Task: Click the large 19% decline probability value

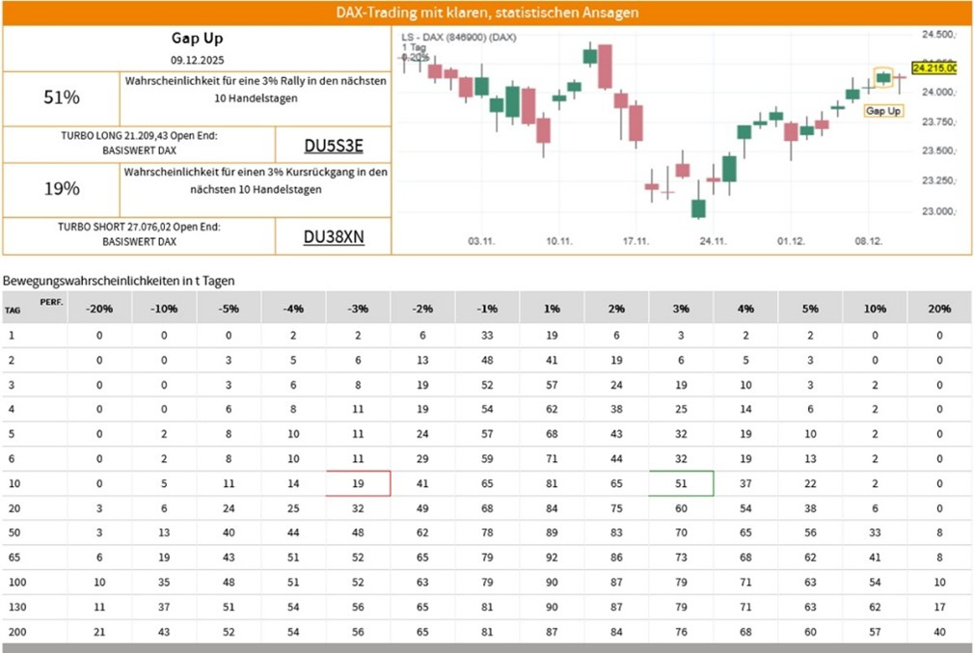Action: (x=63, y=189)
